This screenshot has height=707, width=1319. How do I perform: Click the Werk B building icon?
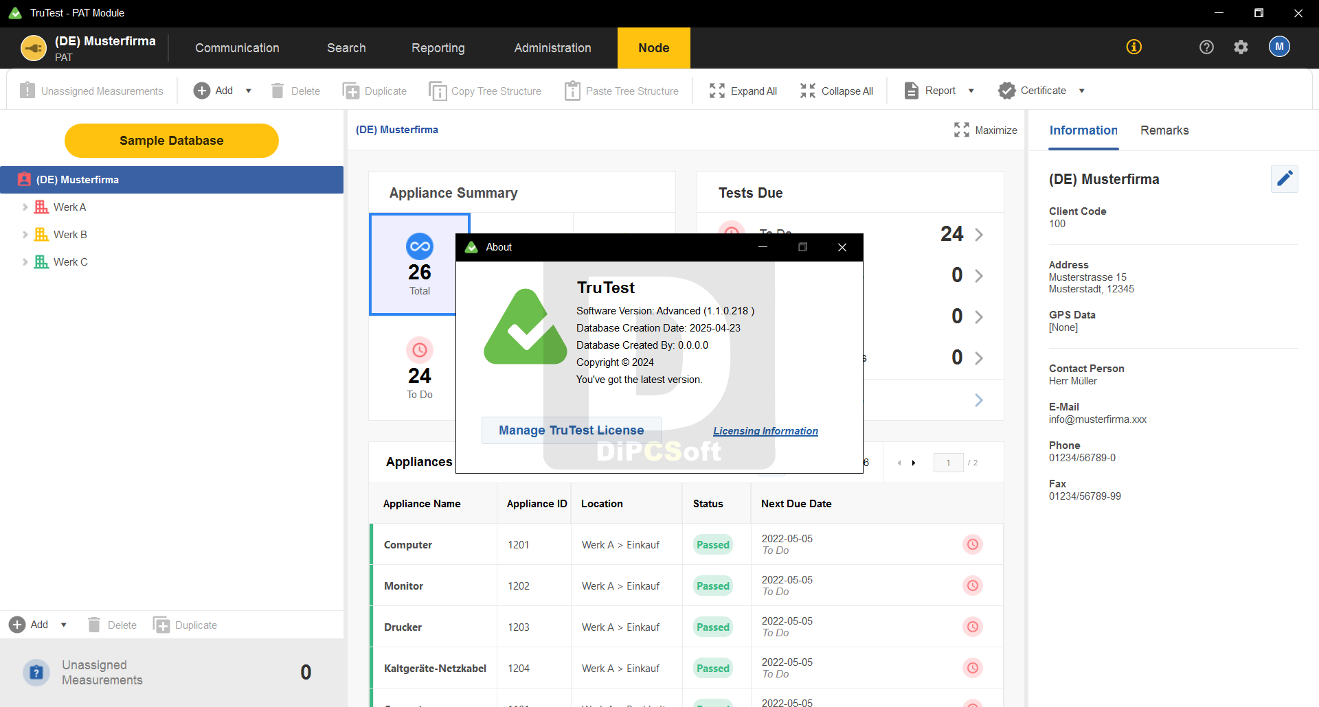(41, 235)
